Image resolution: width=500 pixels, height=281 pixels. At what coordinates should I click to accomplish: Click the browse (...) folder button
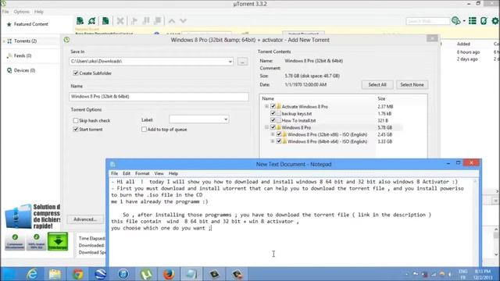click(242, 62)
